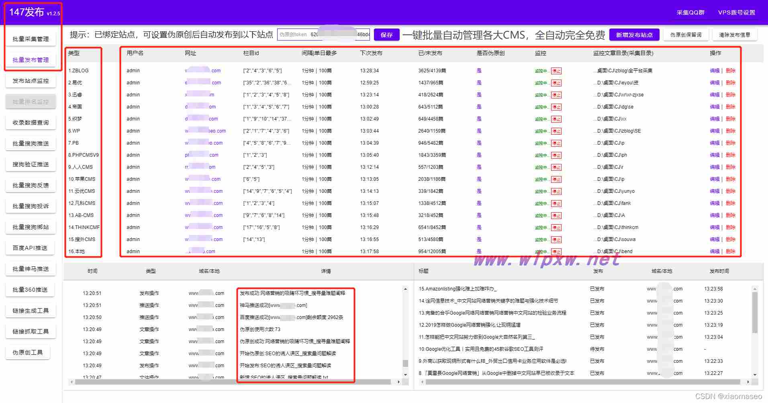
Task: Click down arrow of article list scrollbar
Action: pyautogui.click(x=755, y=374)
